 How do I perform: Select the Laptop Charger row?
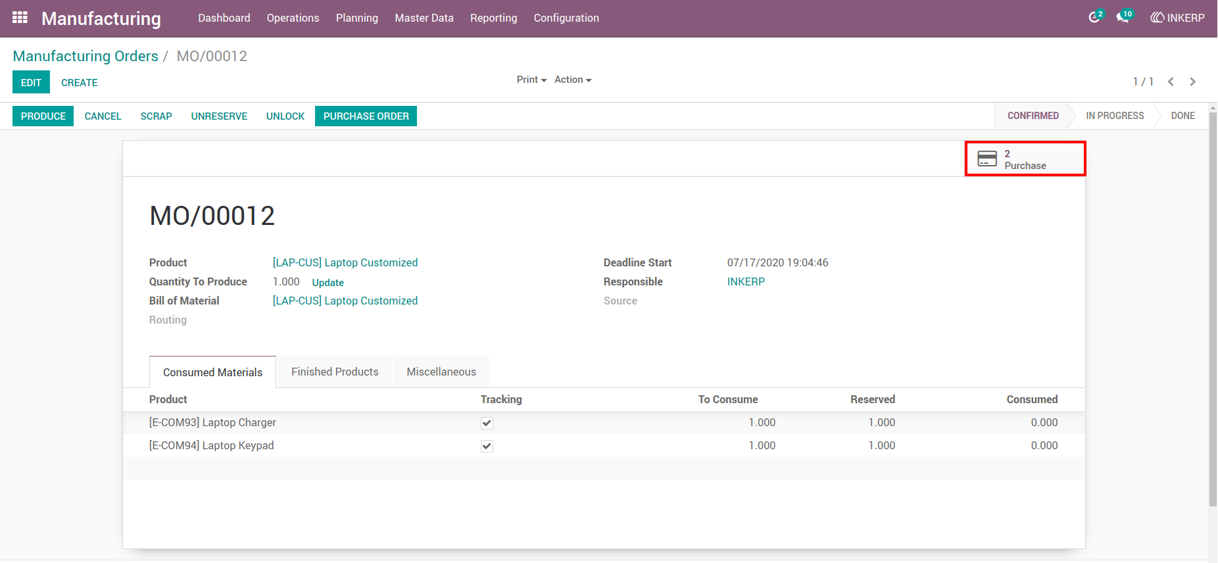(604, 423)
